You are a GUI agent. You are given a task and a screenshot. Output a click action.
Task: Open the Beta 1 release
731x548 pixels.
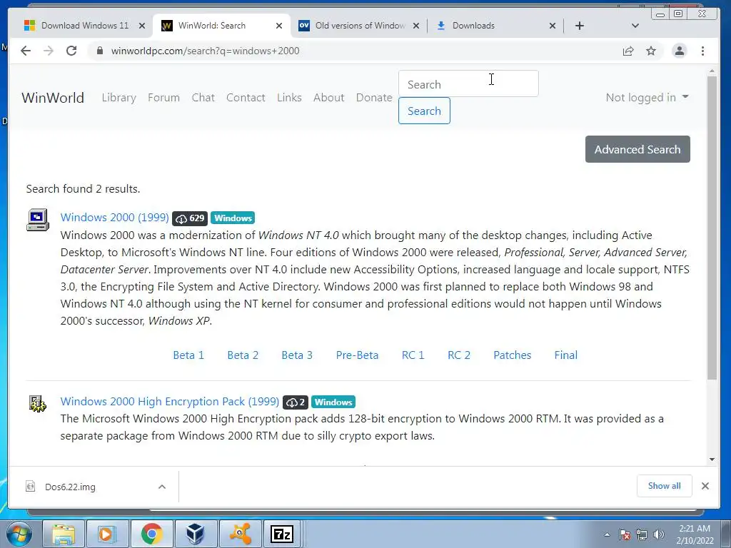(188, 355)
